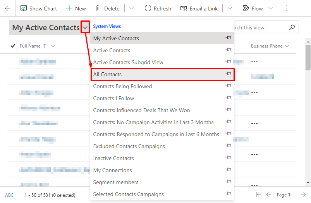This screenshot has width=311, height=203.
Task: Pin the Inactive Contacts view
Action: (x=228, y=157)
